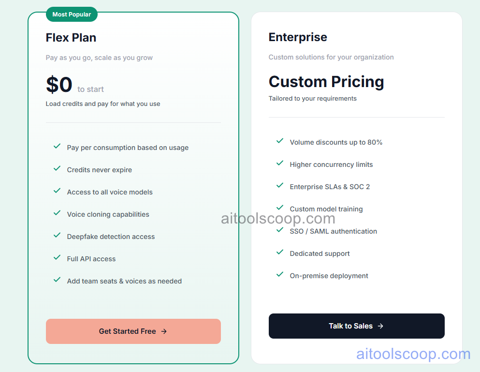The height and width of the screenshot is (372, 480).
Task: Click the Custom Pricing text on Enterprise card
Action: point(326,82)
